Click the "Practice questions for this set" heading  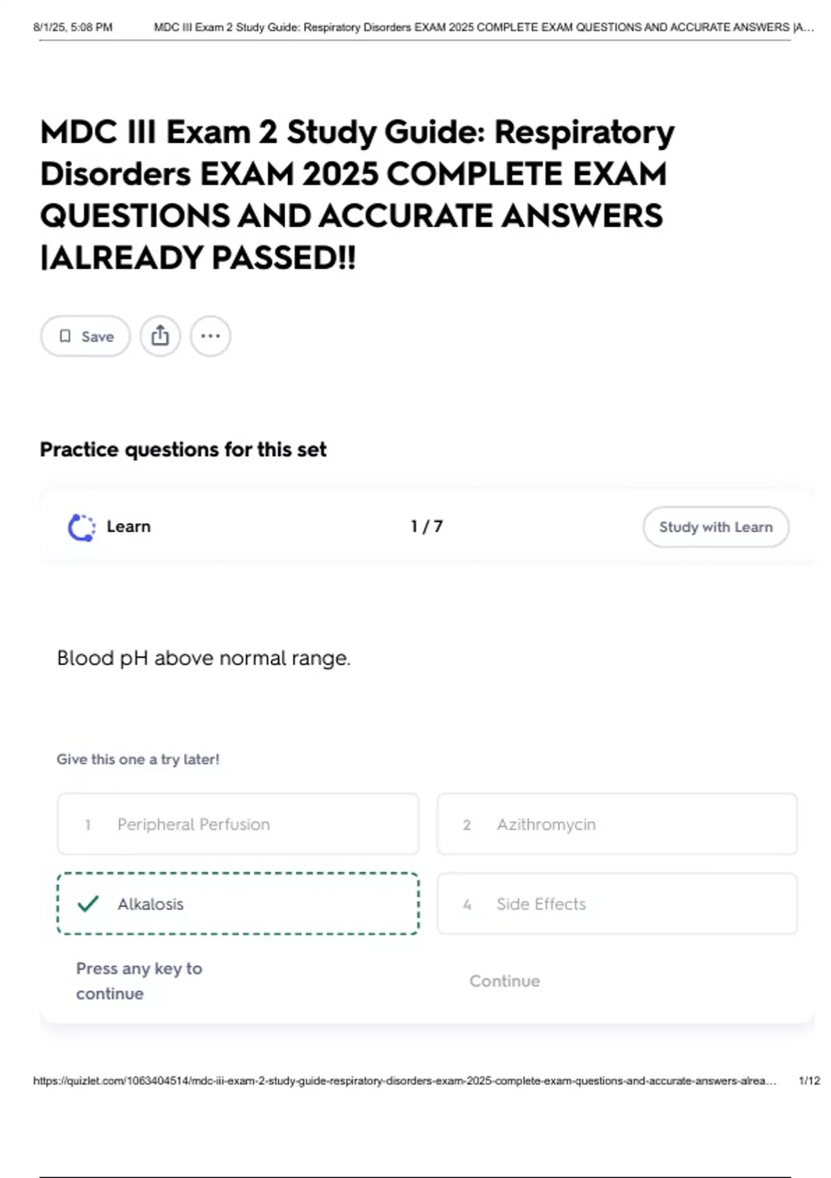pyautogui.click(x=183, y=450)
